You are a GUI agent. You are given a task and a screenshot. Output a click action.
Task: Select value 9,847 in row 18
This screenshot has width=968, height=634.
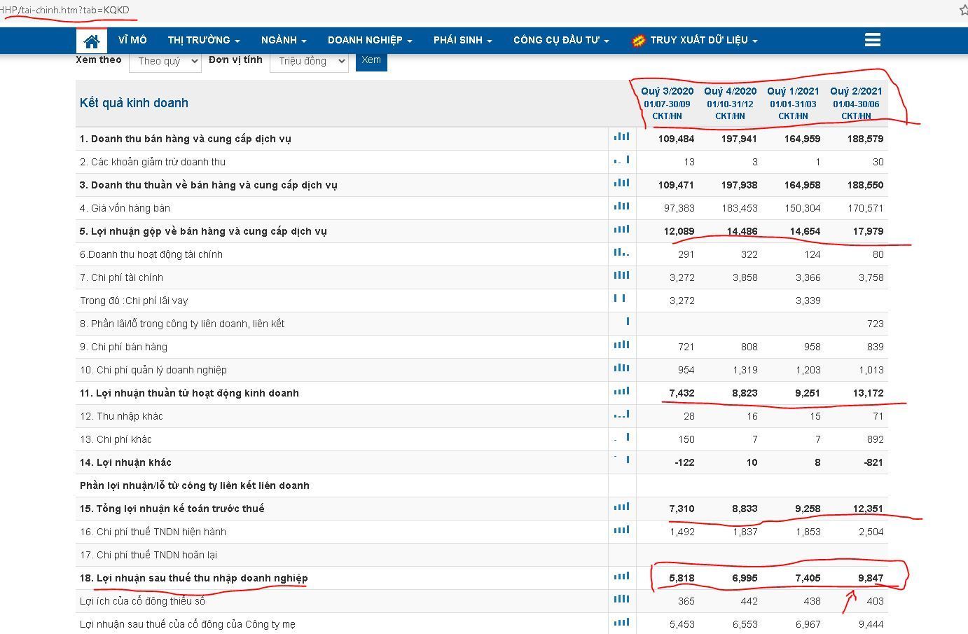coord(871,578)
